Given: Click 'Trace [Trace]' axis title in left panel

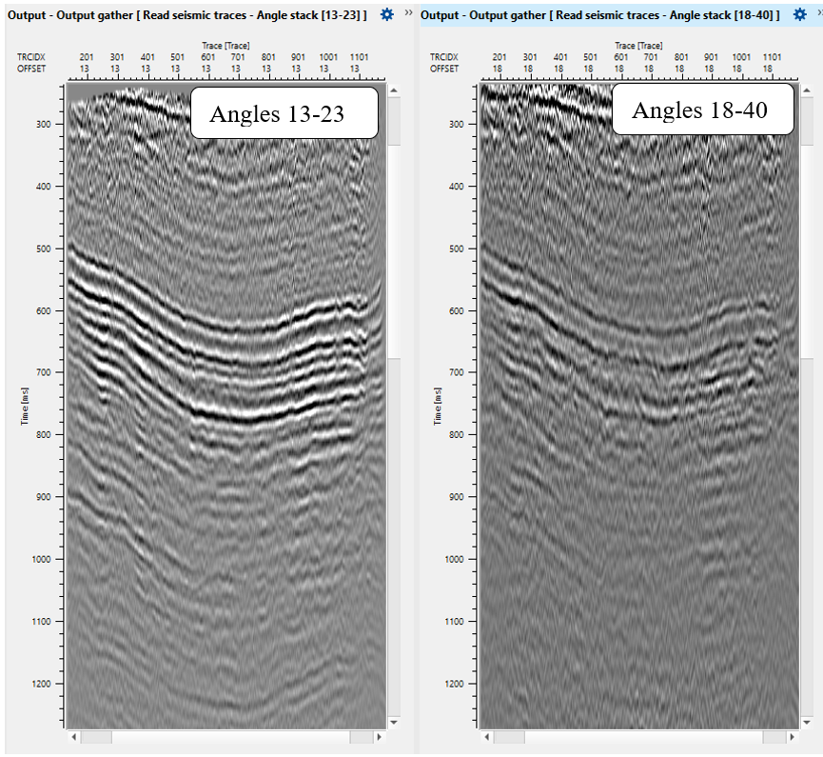Looking at the screenshot, I should pyautogui.click(x=225, y=46).
